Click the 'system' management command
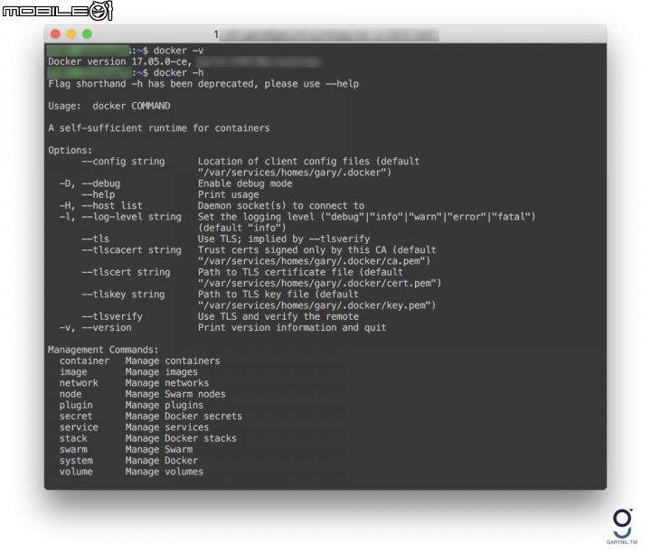Screen dimensions: 651x553 coord(76,461)
